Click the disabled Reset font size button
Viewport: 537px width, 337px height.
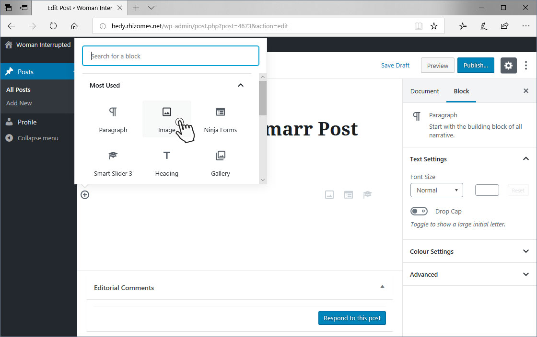pos(518,191)
